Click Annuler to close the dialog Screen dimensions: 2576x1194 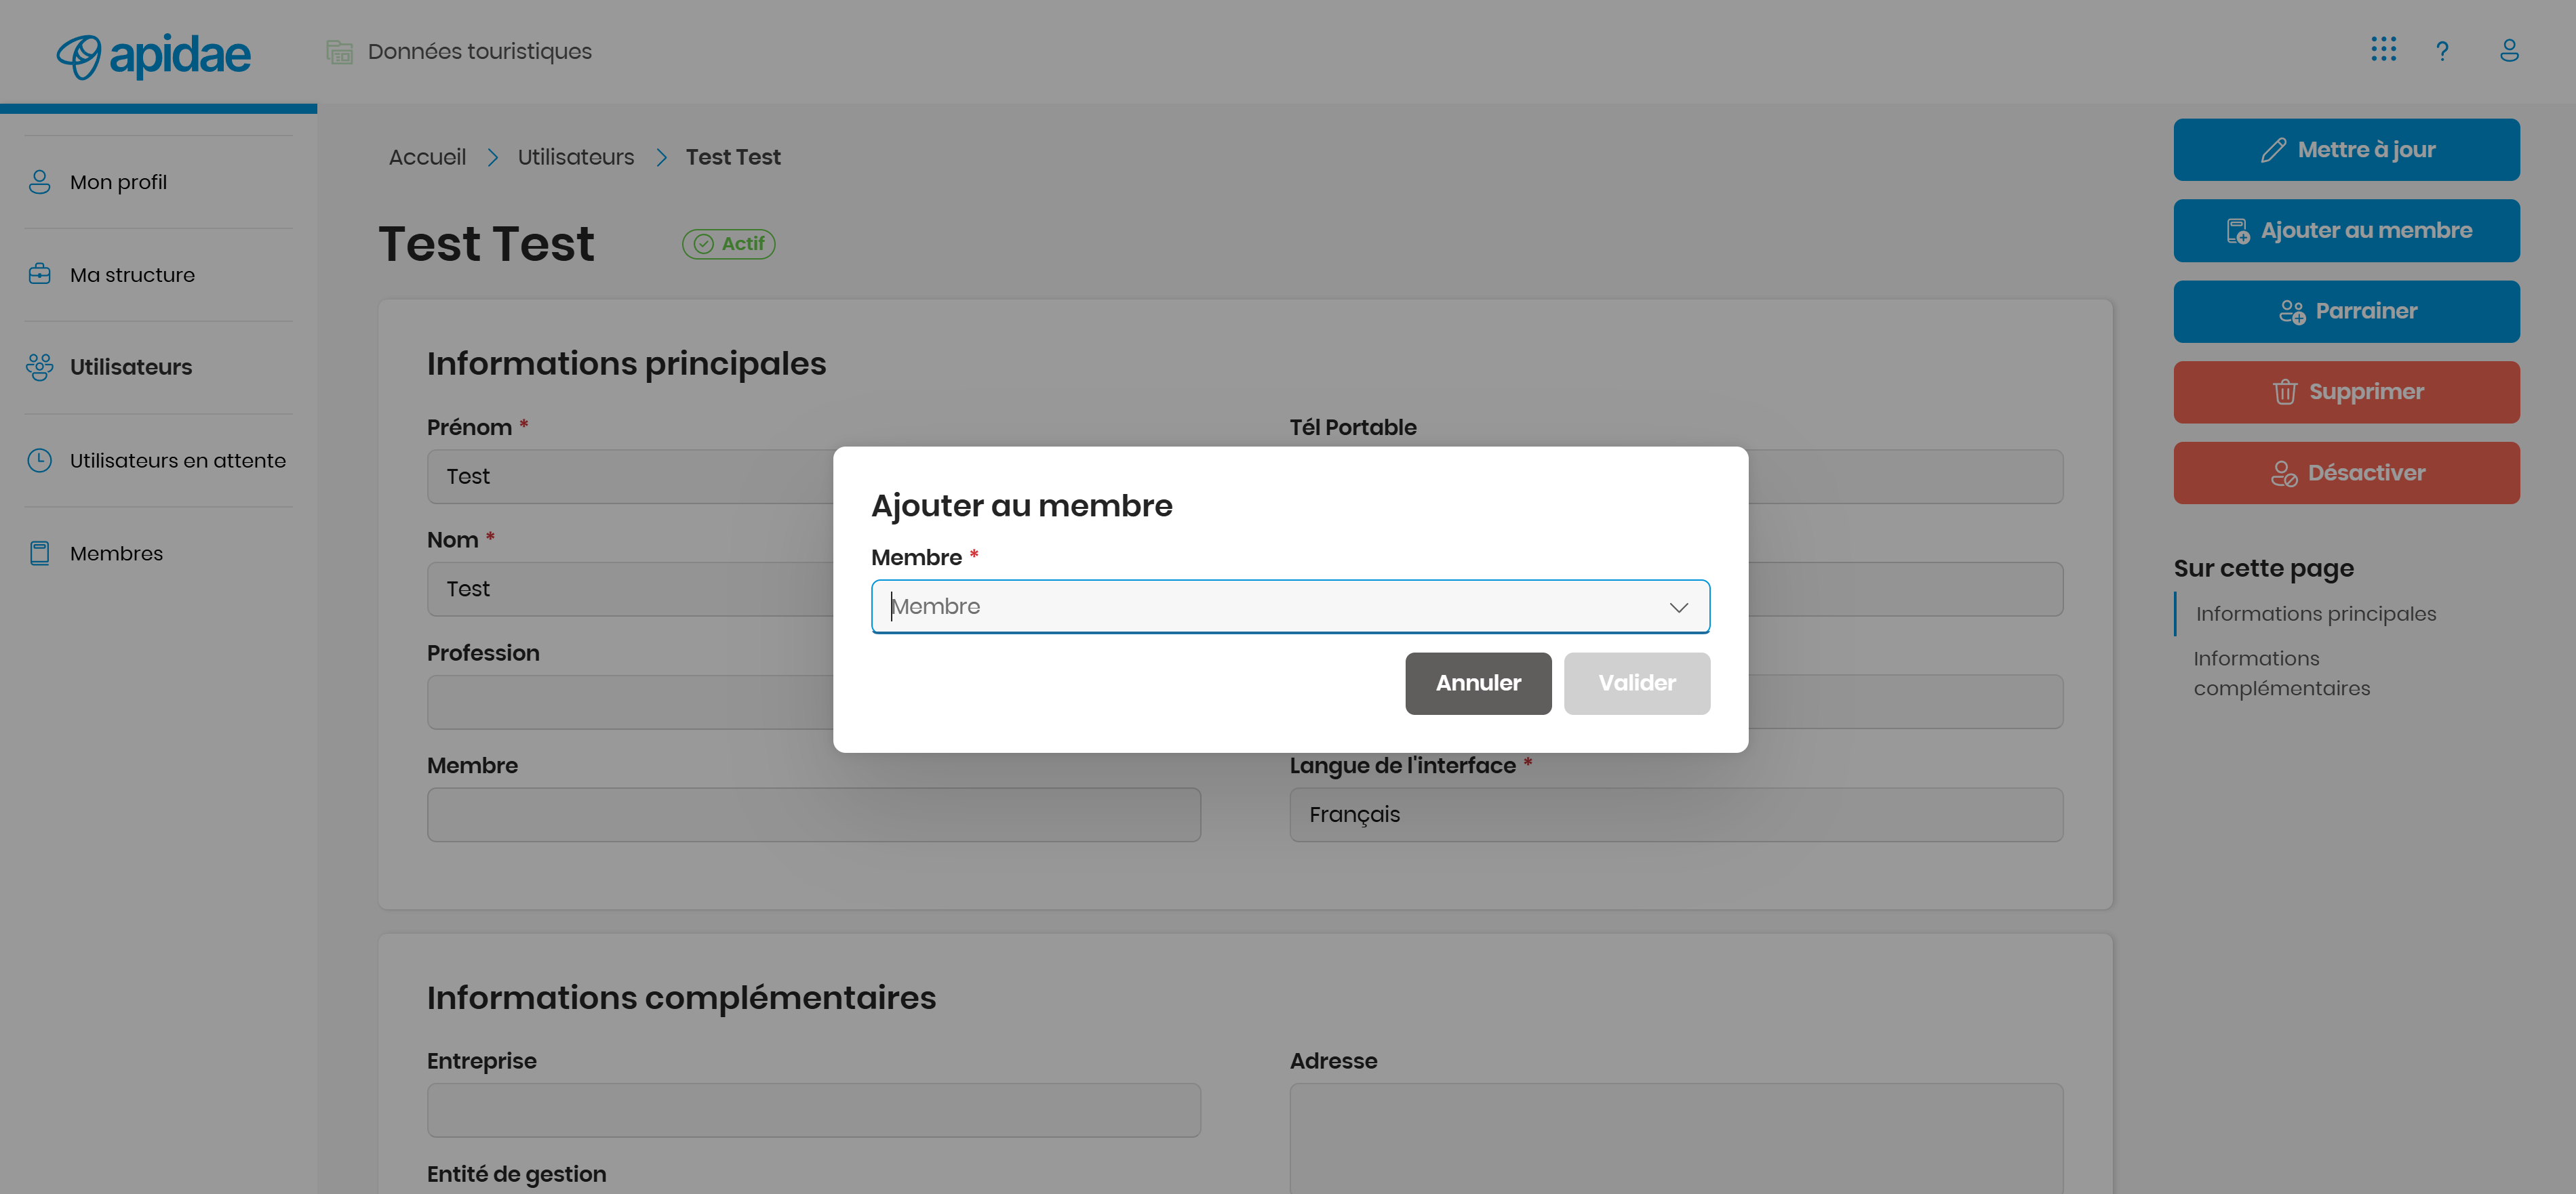coord(1478,684)
